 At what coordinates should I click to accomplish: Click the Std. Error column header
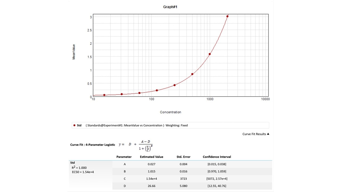[x=183, y=157]
